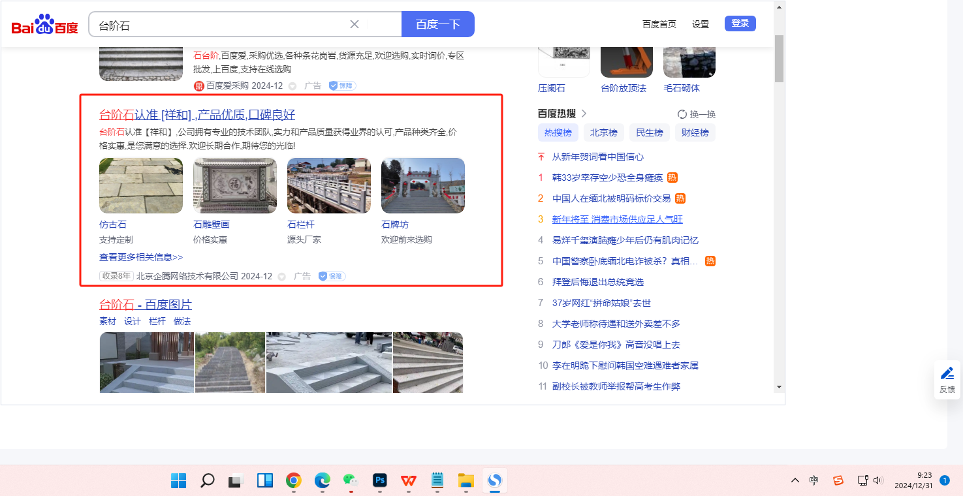Open the Notepad icon on the taskbar

click(x=437, y=481)
